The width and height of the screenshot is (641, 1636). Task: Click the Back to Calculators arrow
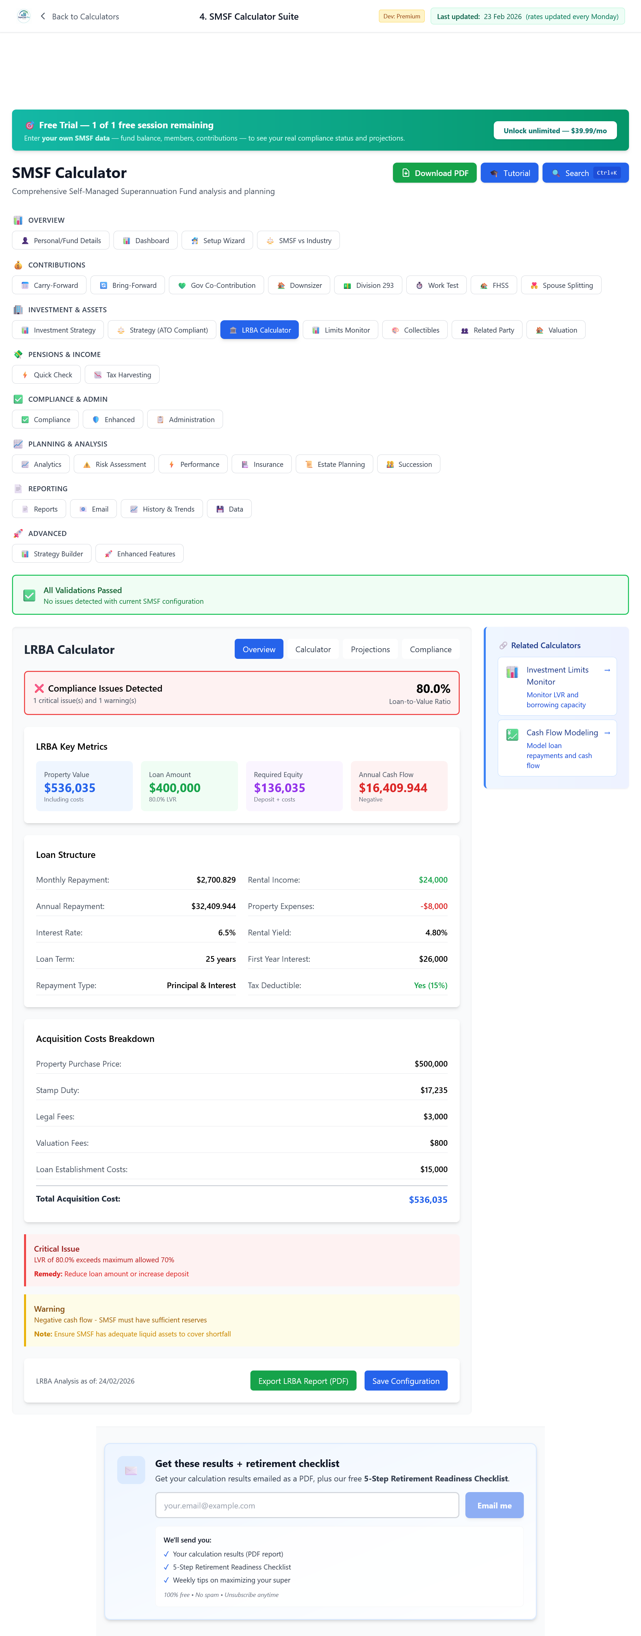coord(42,16)
